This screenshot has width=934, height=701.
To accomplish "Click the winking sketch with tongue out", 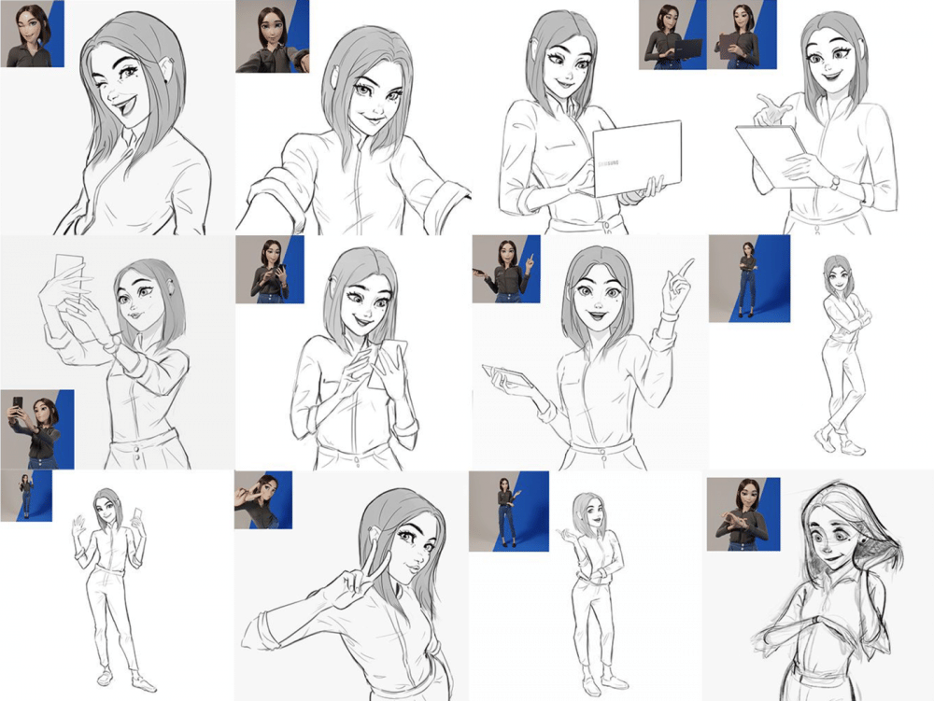I will tap(140, 121).
